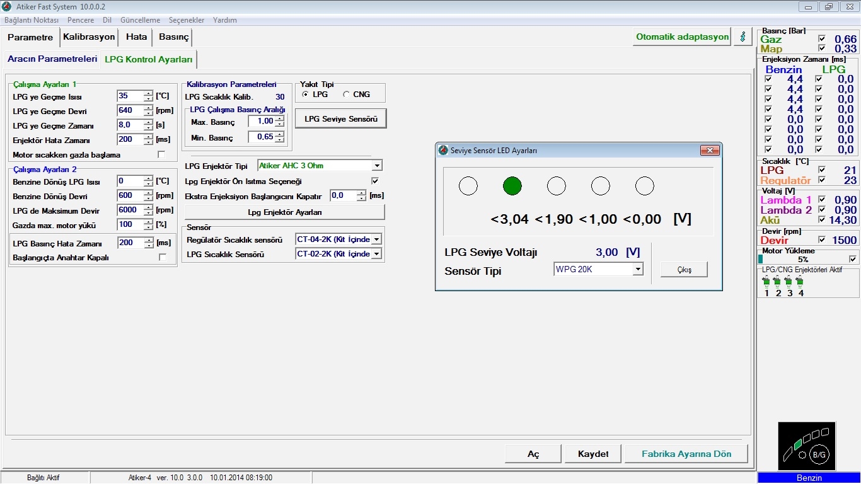The width and height of the screenshot is (861, 484).
Task: Toggle the Lambda 2 voltage checkbox
Action: (821, 210)
